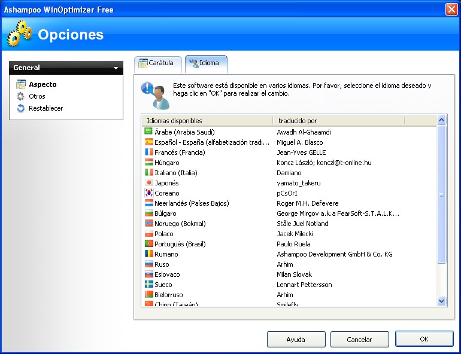
Task: Close the Opciones dialog window
Action: pyautogui.click(x=451, y=9)
